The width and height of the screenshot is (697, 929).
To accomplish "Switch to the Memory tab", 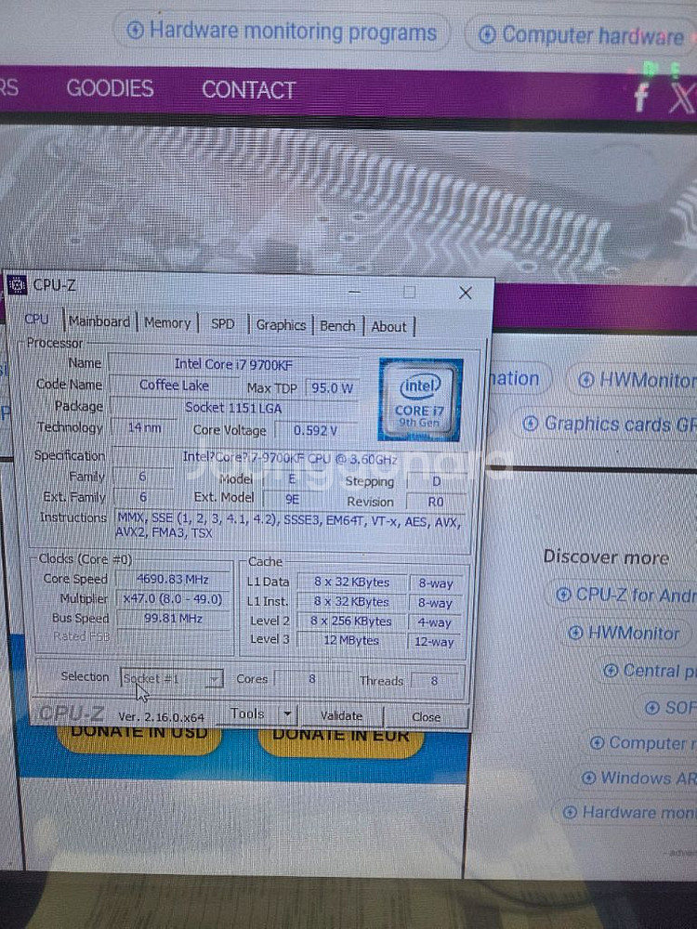I will (x=167, y=323).
